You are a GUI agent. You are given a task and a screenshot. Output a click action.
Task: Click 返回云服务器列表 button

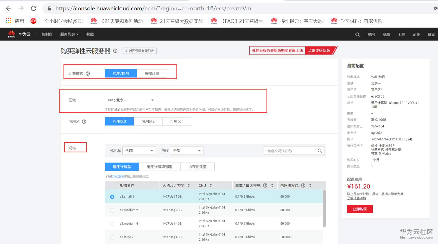(139, 51)
